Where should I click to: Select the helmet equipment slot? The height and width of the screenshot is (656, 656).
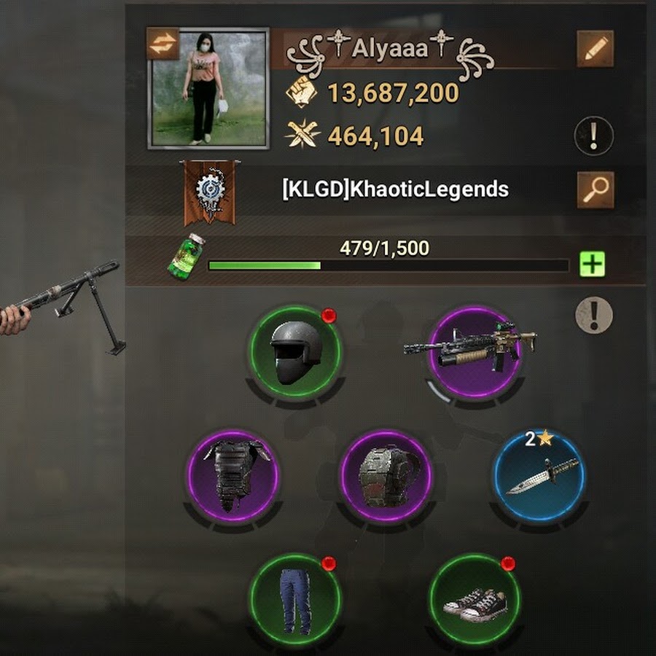coord(296,352)
